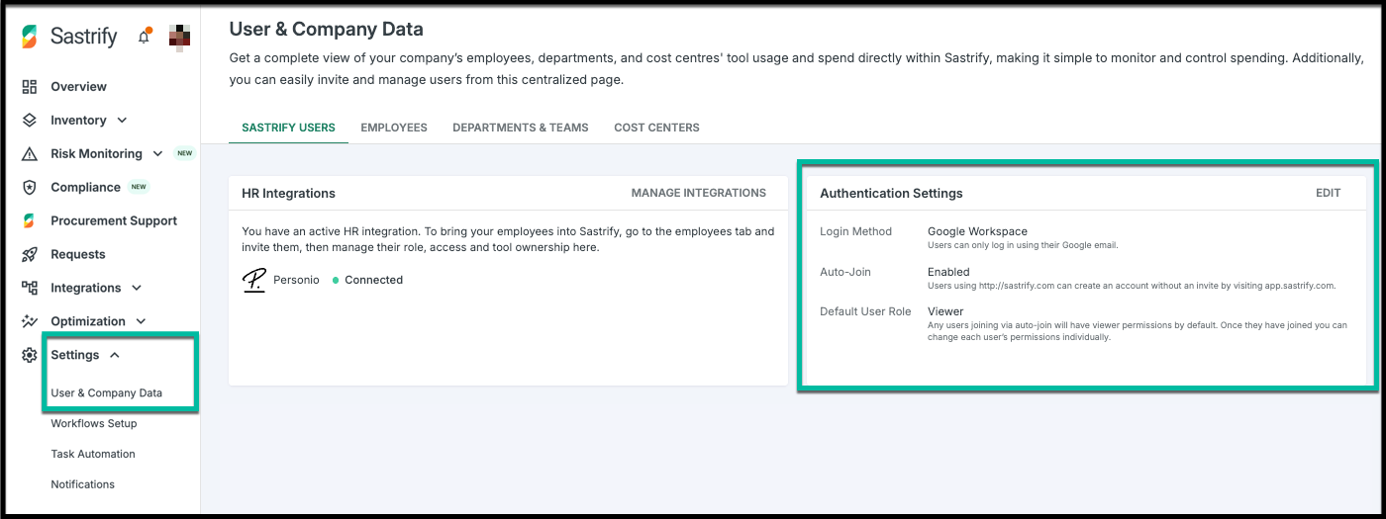Click the Overview dashboard icon

click(30, 87)
